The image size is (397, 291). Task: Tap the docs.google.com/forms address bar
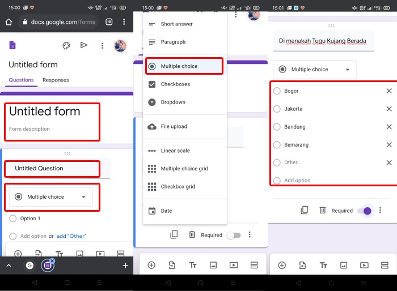coord(58,22)
